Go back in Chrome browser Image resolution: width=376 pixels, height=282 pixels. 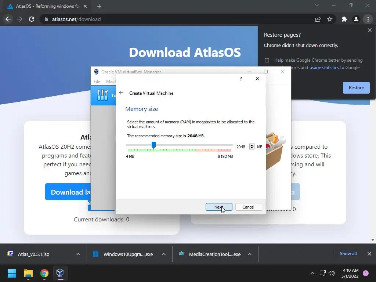point(8,19)
